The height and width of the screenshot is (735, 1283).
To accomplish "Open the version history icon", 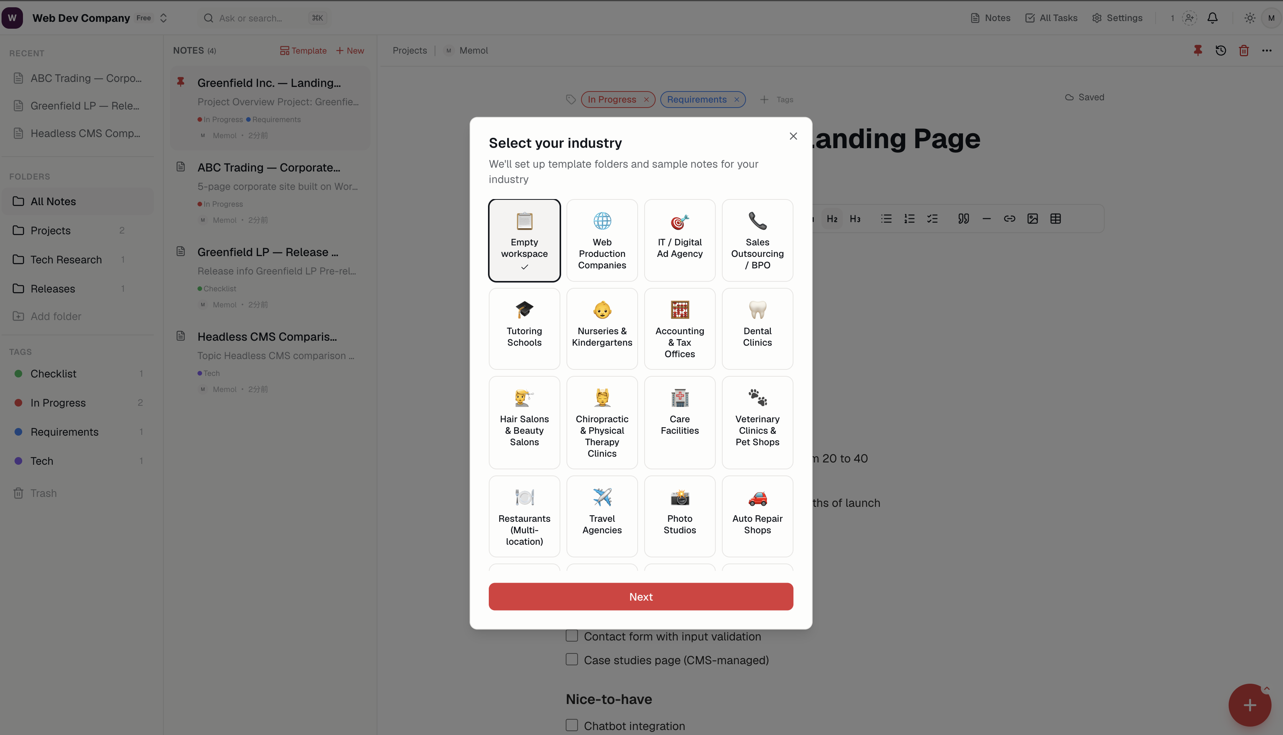I will 1220,51.
